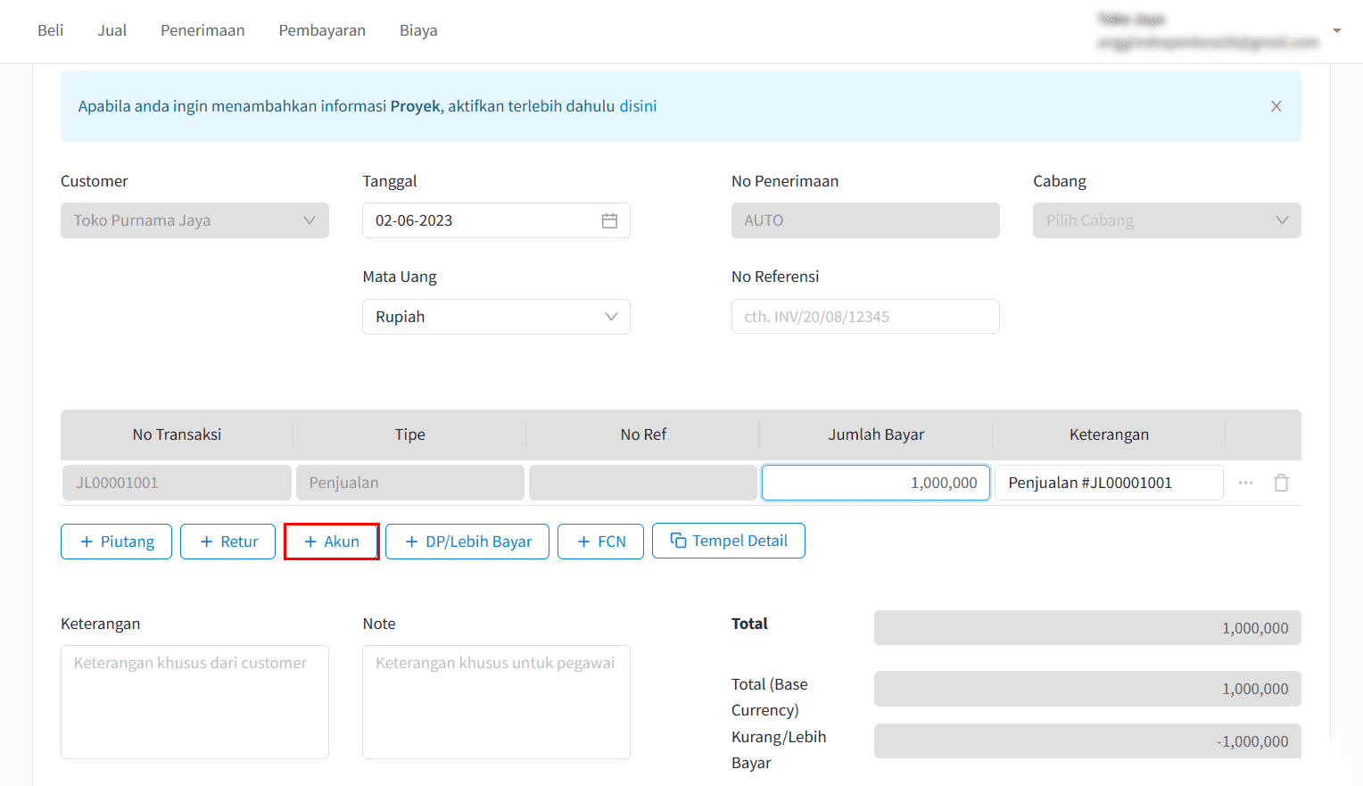This screenshot has width=1363, height=786.
Task: Select the JL00001001 transaction cell
Action: point(177,483)
